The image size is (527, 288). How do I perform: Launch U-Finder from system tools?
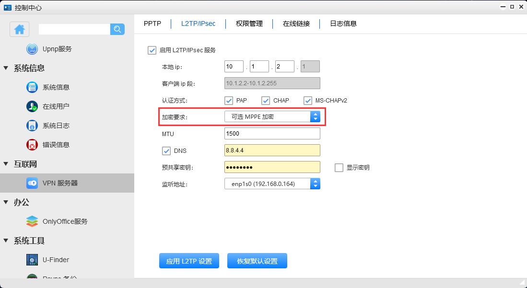56,260
